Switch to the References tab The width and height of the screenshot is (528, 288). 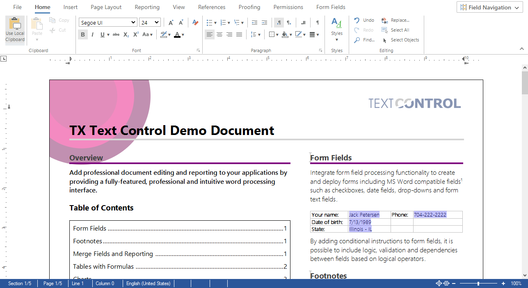[212, 7]
